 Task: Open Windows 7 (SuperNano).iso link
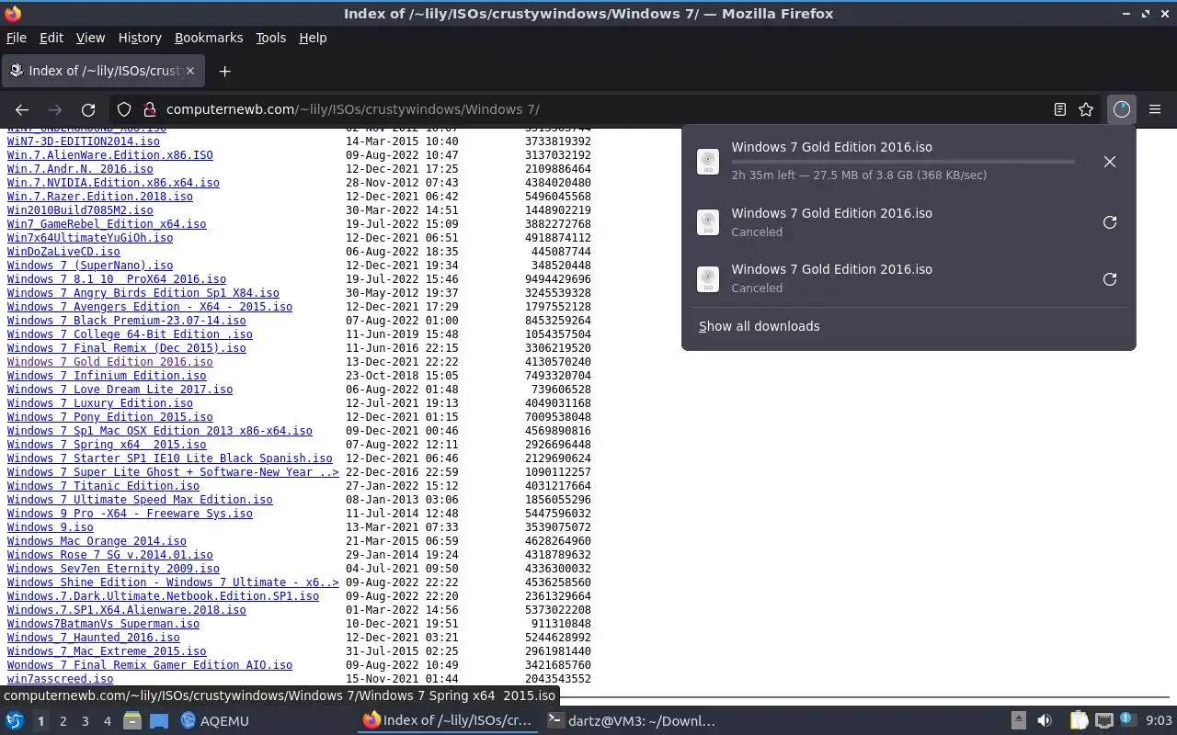tap(89, 266)
